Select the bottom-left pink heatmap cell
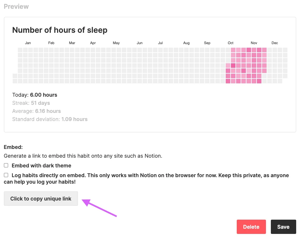The width and height of the screenshot is (303, 243). 228,81
